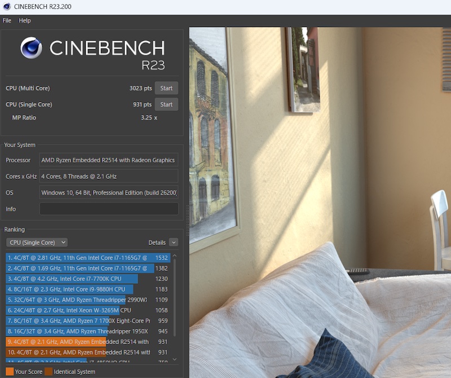This screenshot has width=451, height=378.
Task: Click the score 1058 in ranking list
Action: pos(161,310)
